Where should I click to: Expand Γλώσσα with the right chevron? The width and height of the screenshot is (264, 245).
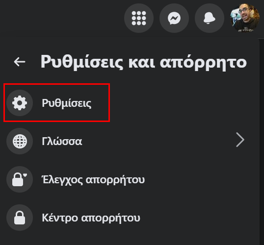(x=240, y=140)
